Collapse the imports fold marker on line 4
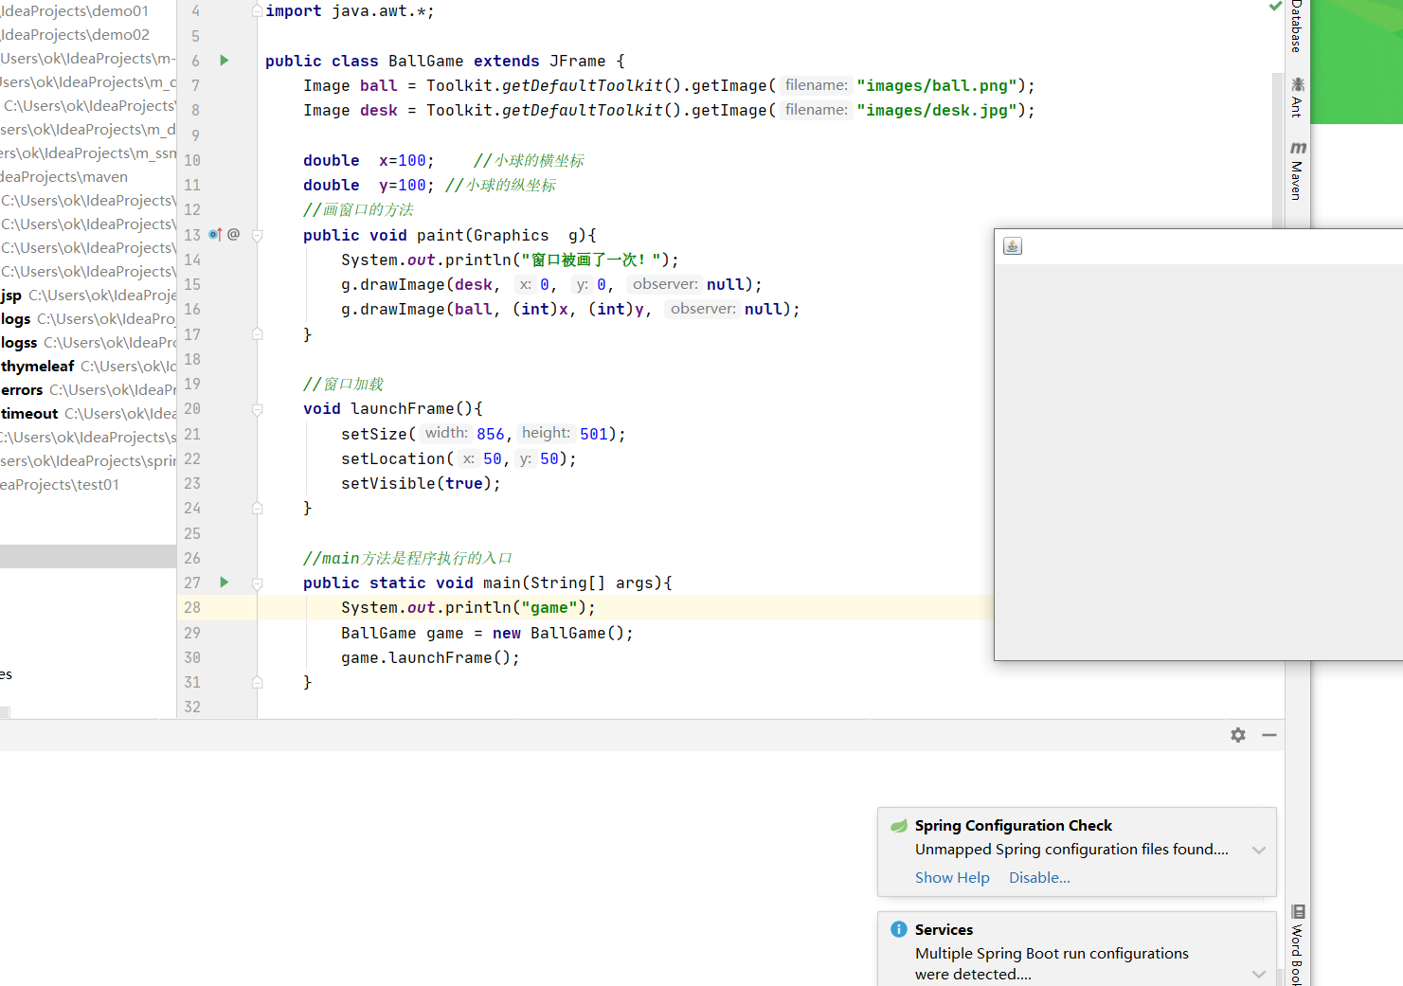Image resolution: width=1403 pixels, height=986 pixels. click(x=257, y=11)
